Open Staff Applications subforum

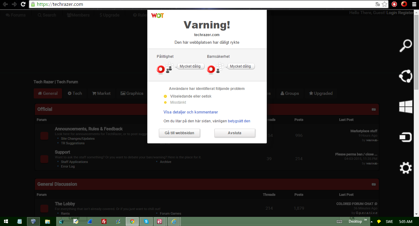[74, 162]
